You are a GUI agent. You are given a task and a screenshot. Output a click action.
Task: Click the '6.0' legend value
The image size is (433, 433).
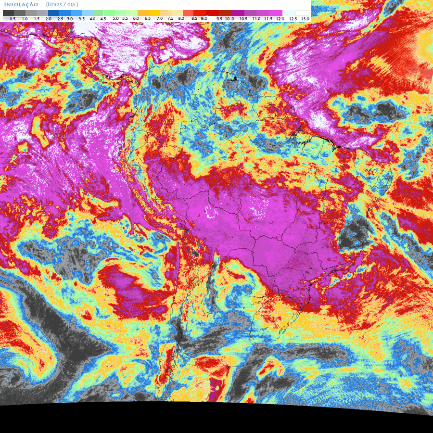(x=136, y=18)
